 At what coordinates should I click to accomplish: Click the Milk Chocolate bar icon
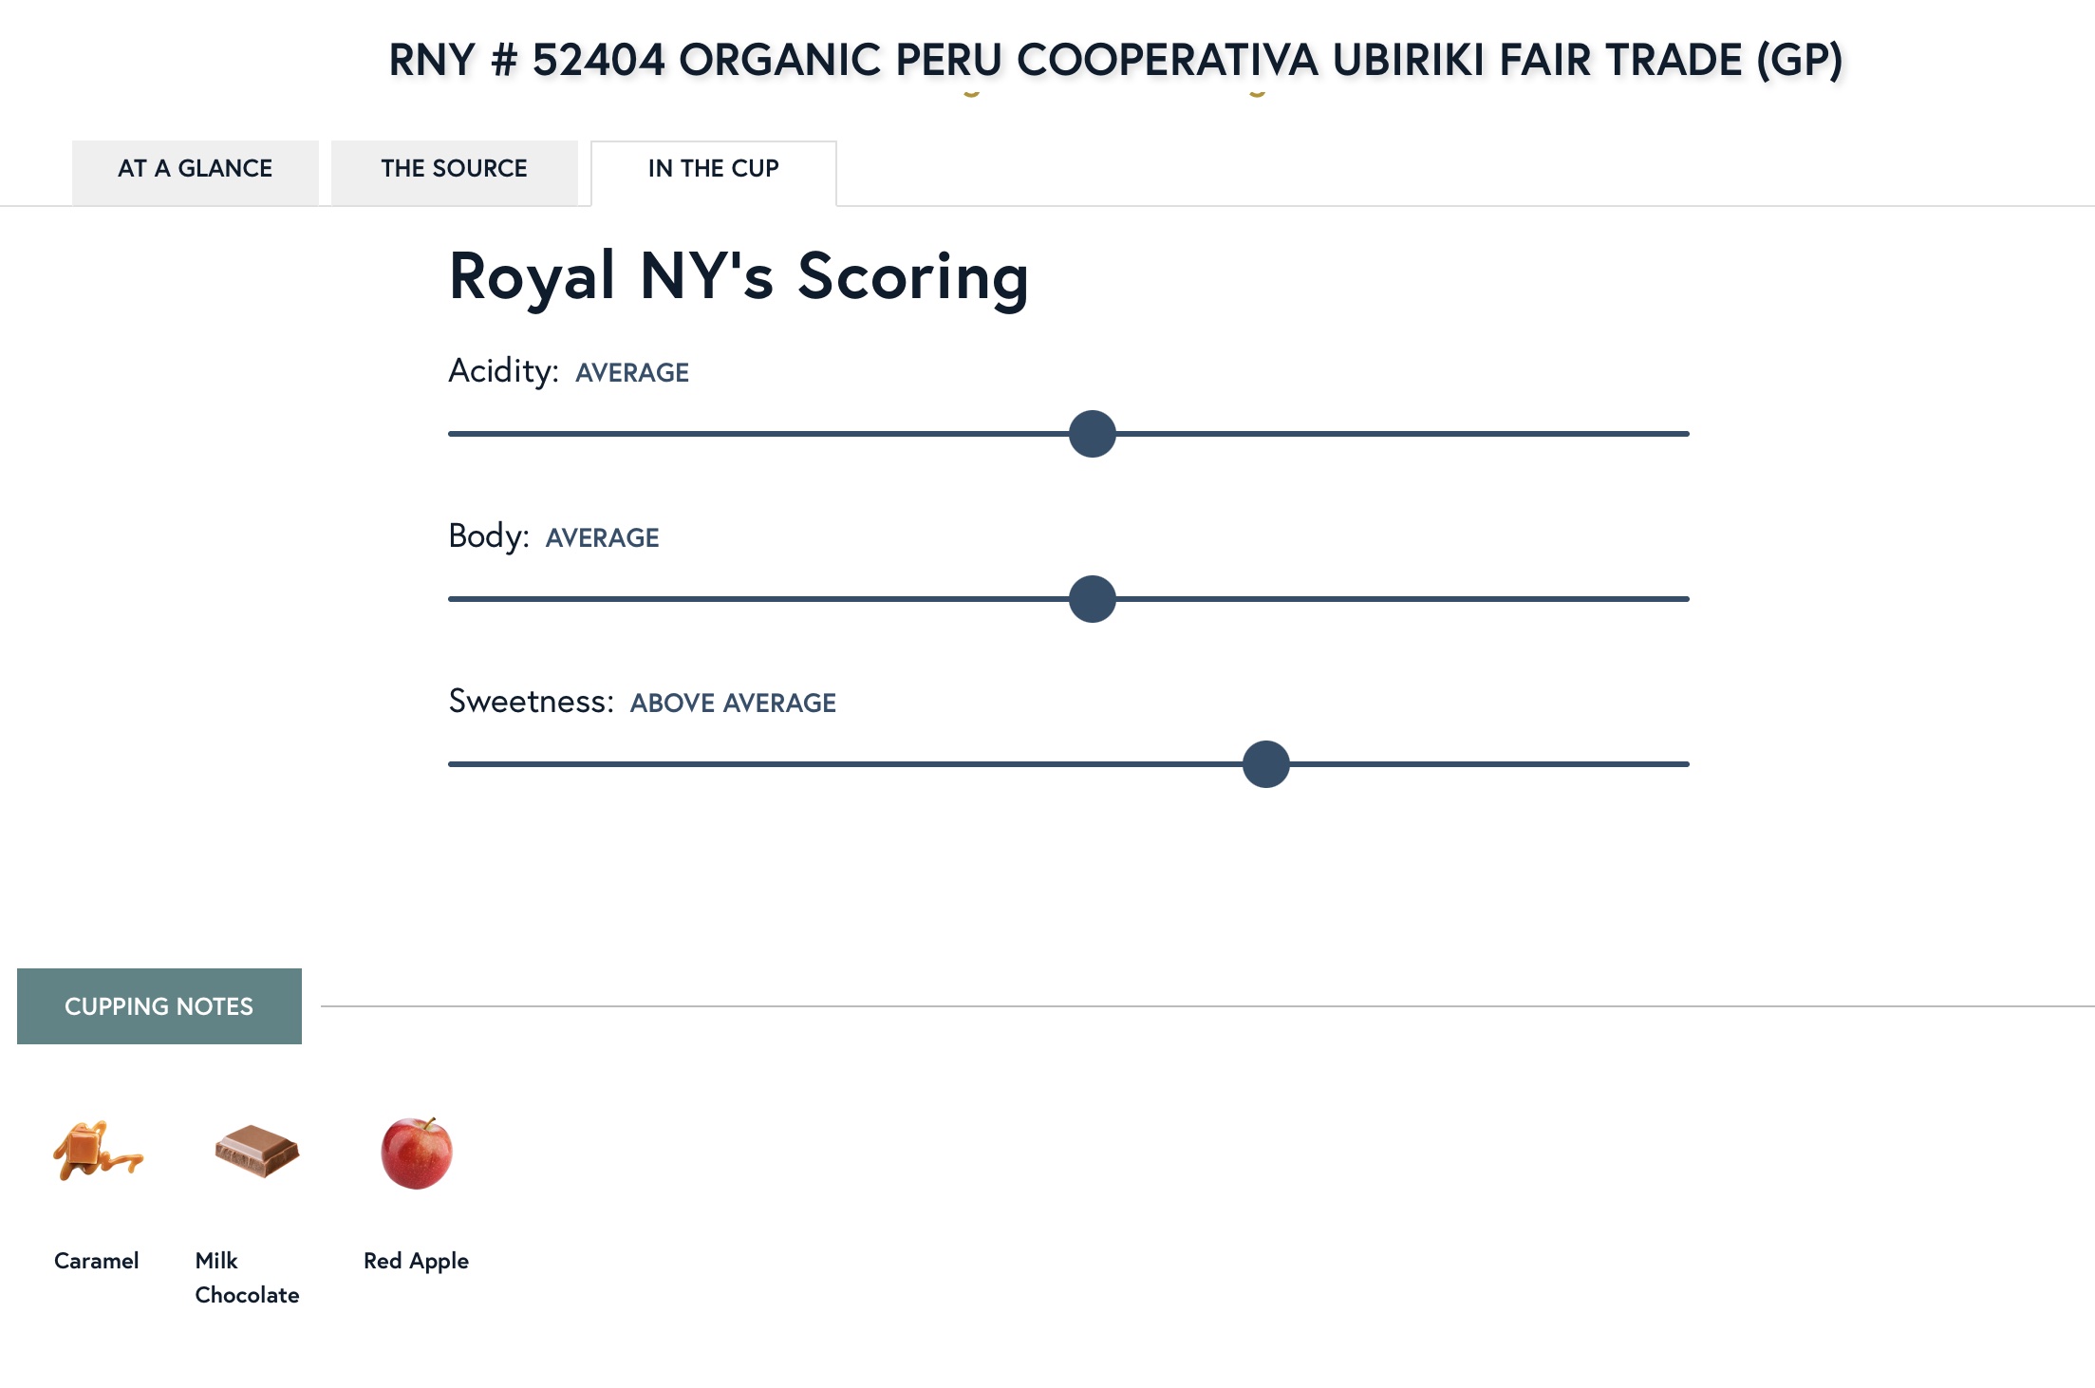[257, 1151]
